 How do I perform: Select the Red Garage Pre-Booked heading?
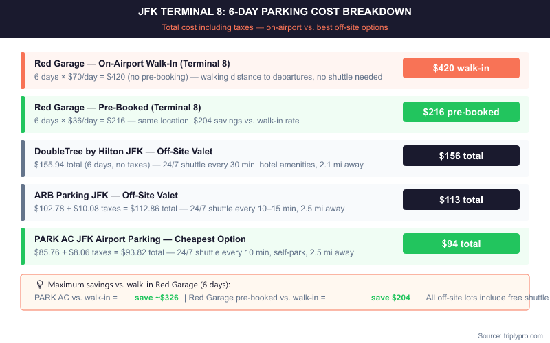click(118, 108)
